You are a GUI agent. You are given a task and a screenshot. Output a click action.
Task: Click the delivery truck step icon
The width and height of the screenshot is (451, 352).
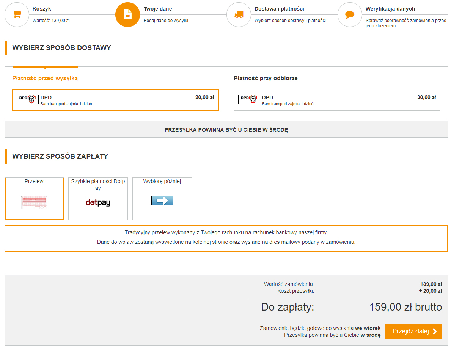[x=239, y=15]
